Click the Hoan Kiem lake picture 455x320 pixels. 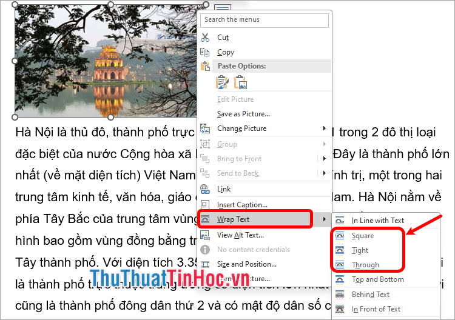coord(106,61)
